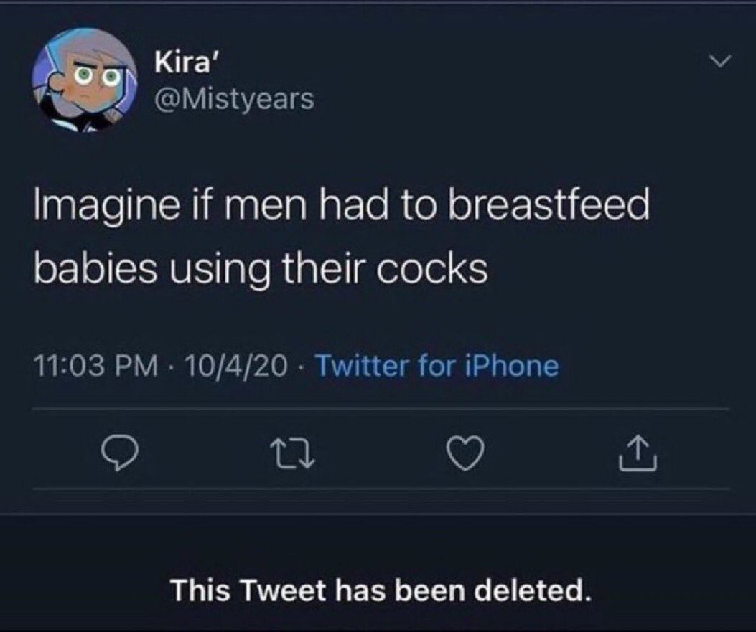The height and width of the screenshot is (632, 756).
Task: Visit the @Mistyears handle
Action: [x=234, y=99]
